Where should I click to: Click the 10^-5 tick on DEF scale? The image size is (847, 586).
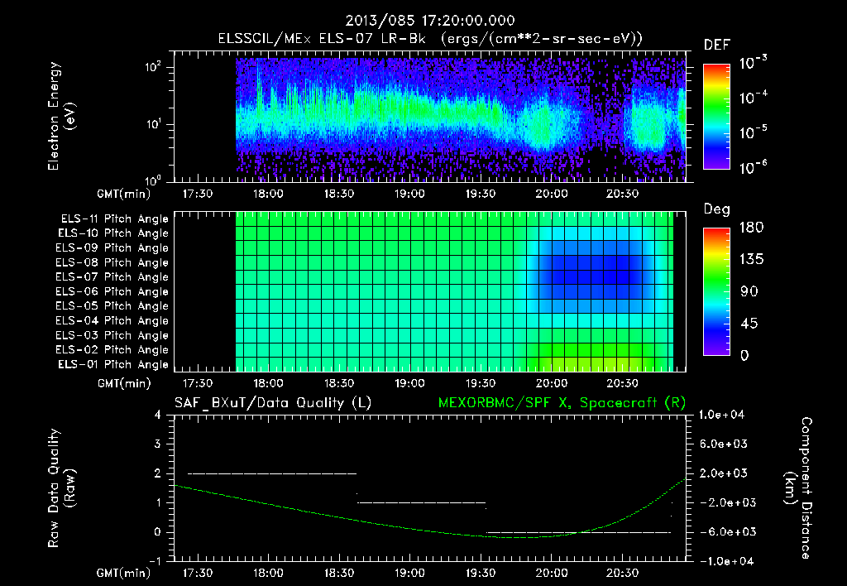tap(754, 132)
